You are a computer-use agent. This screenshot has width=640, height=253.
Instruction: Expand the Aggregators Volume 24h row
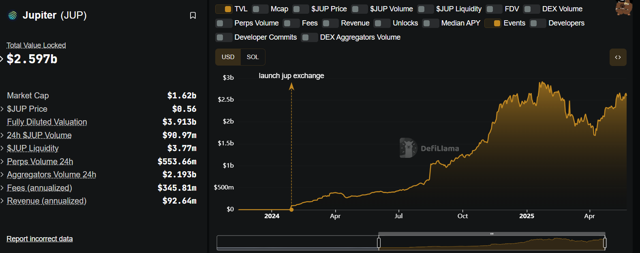coord(2,174)
